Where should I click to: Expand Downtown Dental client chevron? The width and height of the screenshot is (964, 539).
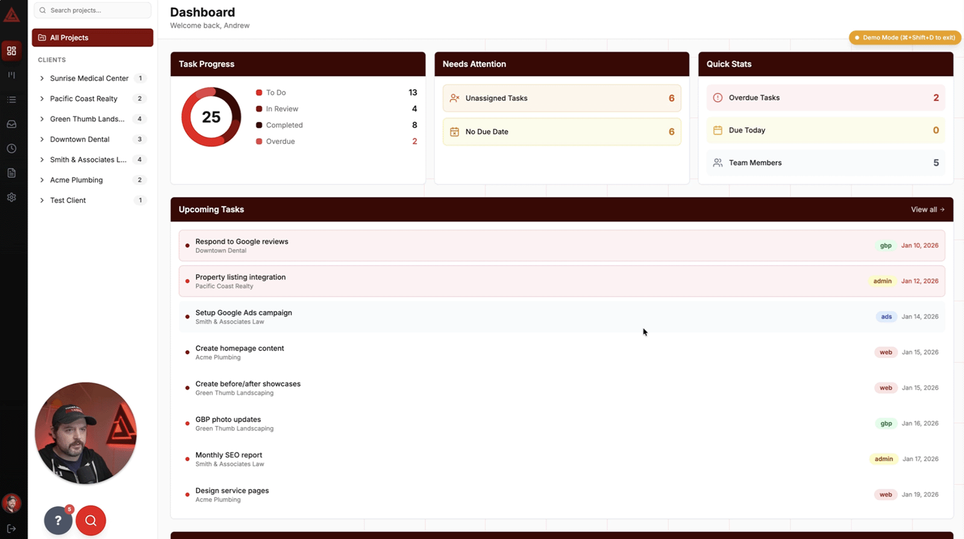[42, 139]
